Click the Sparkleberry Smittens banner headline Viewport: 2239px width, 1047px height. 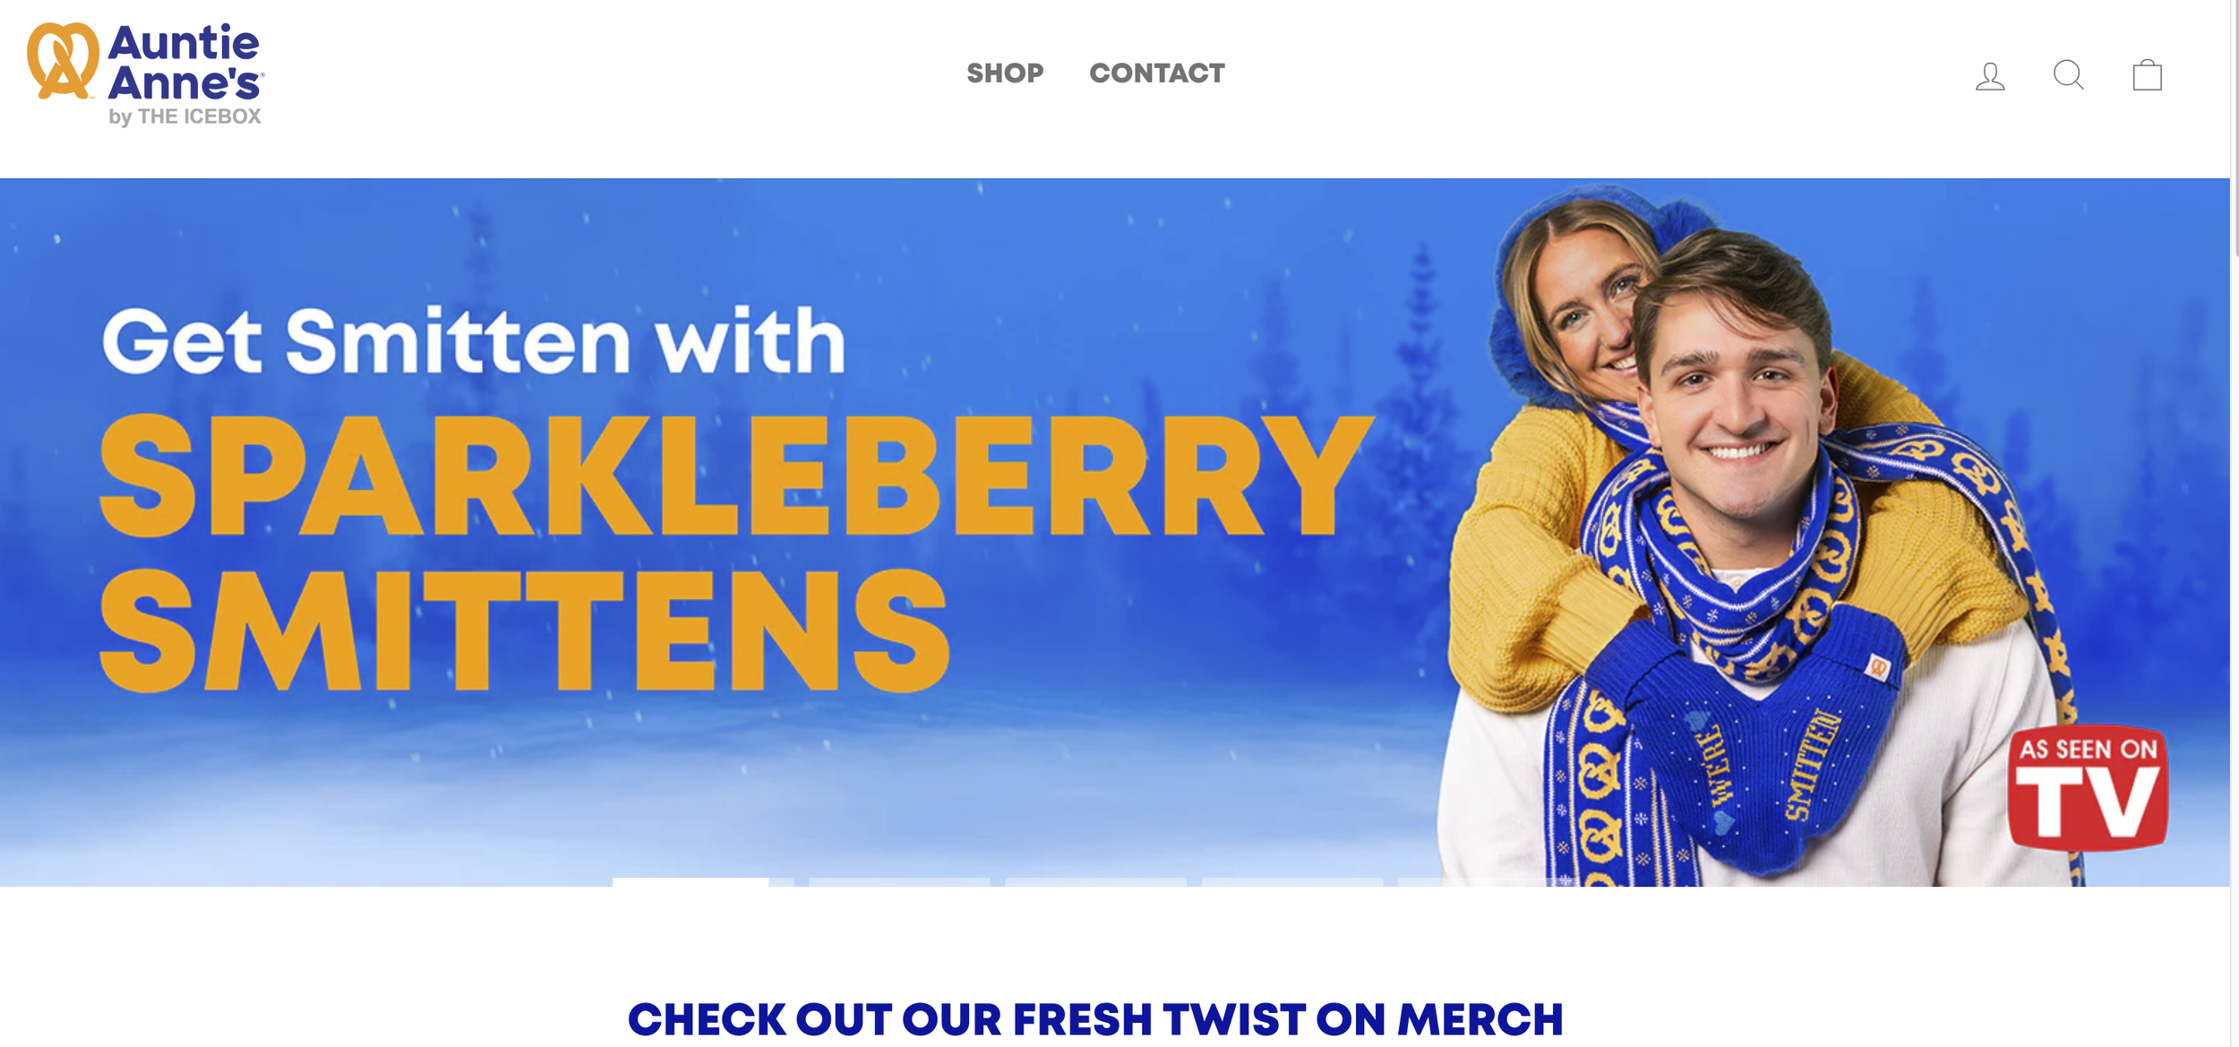[x=734, y=553]
